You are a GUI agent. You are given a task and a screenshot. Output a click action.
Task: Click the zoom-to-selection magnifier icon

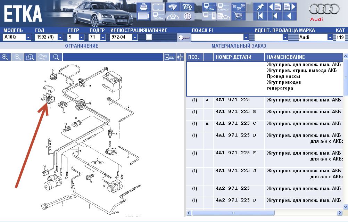(31, 57)
